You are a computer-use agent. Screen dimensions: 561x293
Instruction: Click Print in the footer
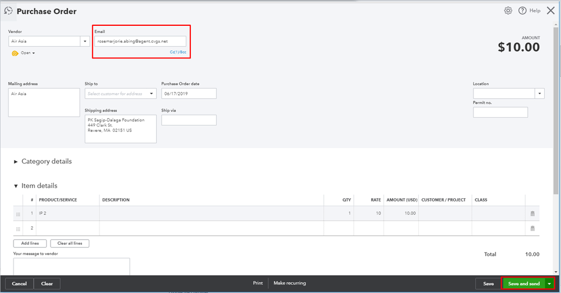point(258,283)
